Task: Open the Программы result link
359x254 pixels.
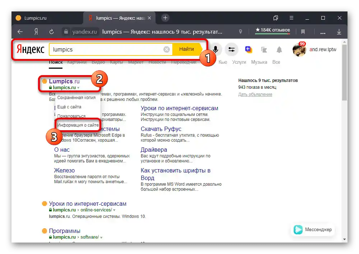Action: click(65, 231)
